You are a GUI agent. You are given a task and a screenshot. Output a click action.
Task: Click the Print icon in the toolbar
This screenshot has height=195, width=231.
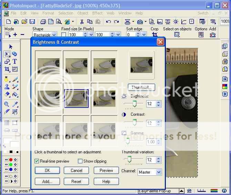(43, 22)
